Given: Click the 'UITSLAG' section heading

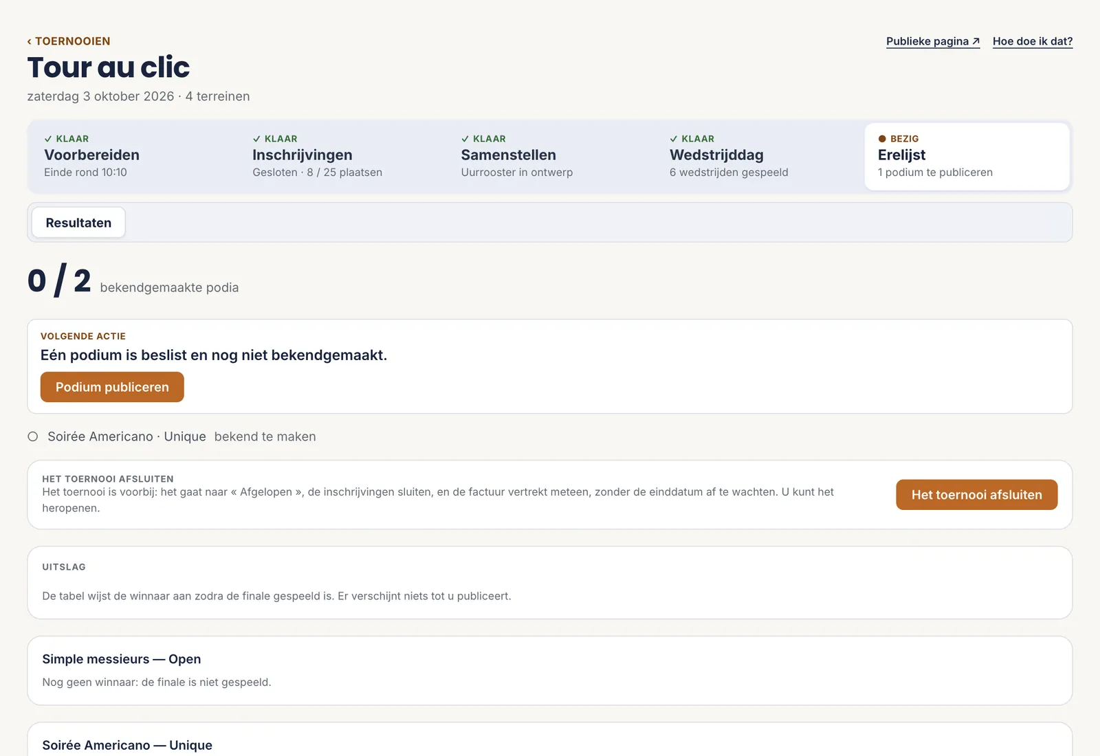Looking at the screenshot, I should pyautogui.click(x=64, y=567).
